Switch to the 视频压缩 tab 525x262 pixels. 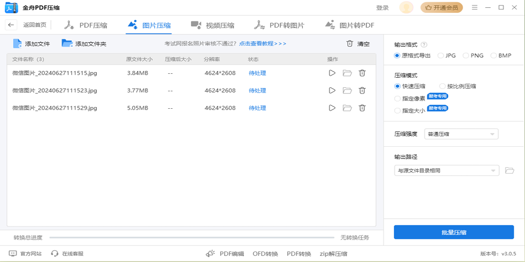click(213, 25)
